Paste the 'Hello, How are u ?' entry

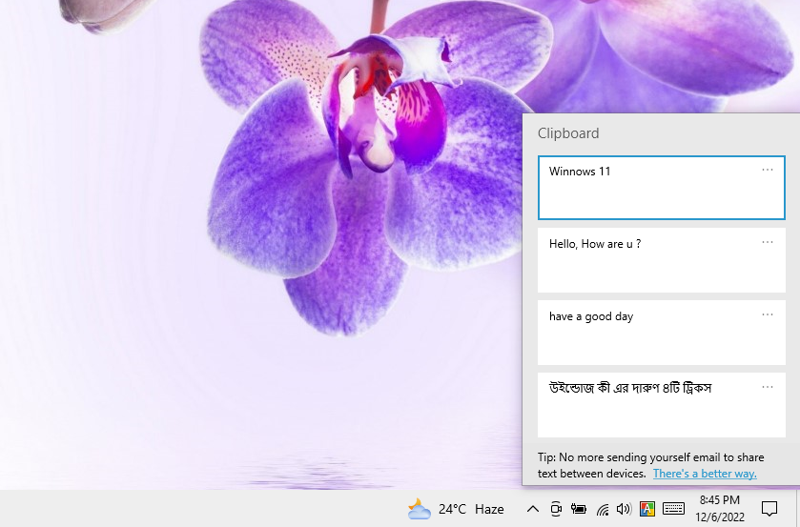[661, 260]
